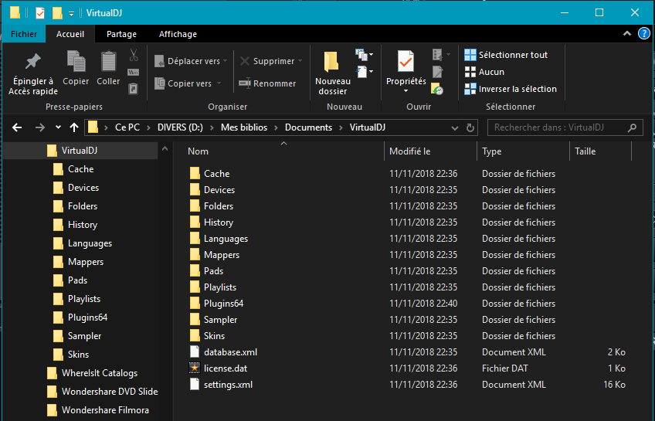655x421 pixels.
Task: Collapse the ribbon with the chevron
Action: (627, 33)
